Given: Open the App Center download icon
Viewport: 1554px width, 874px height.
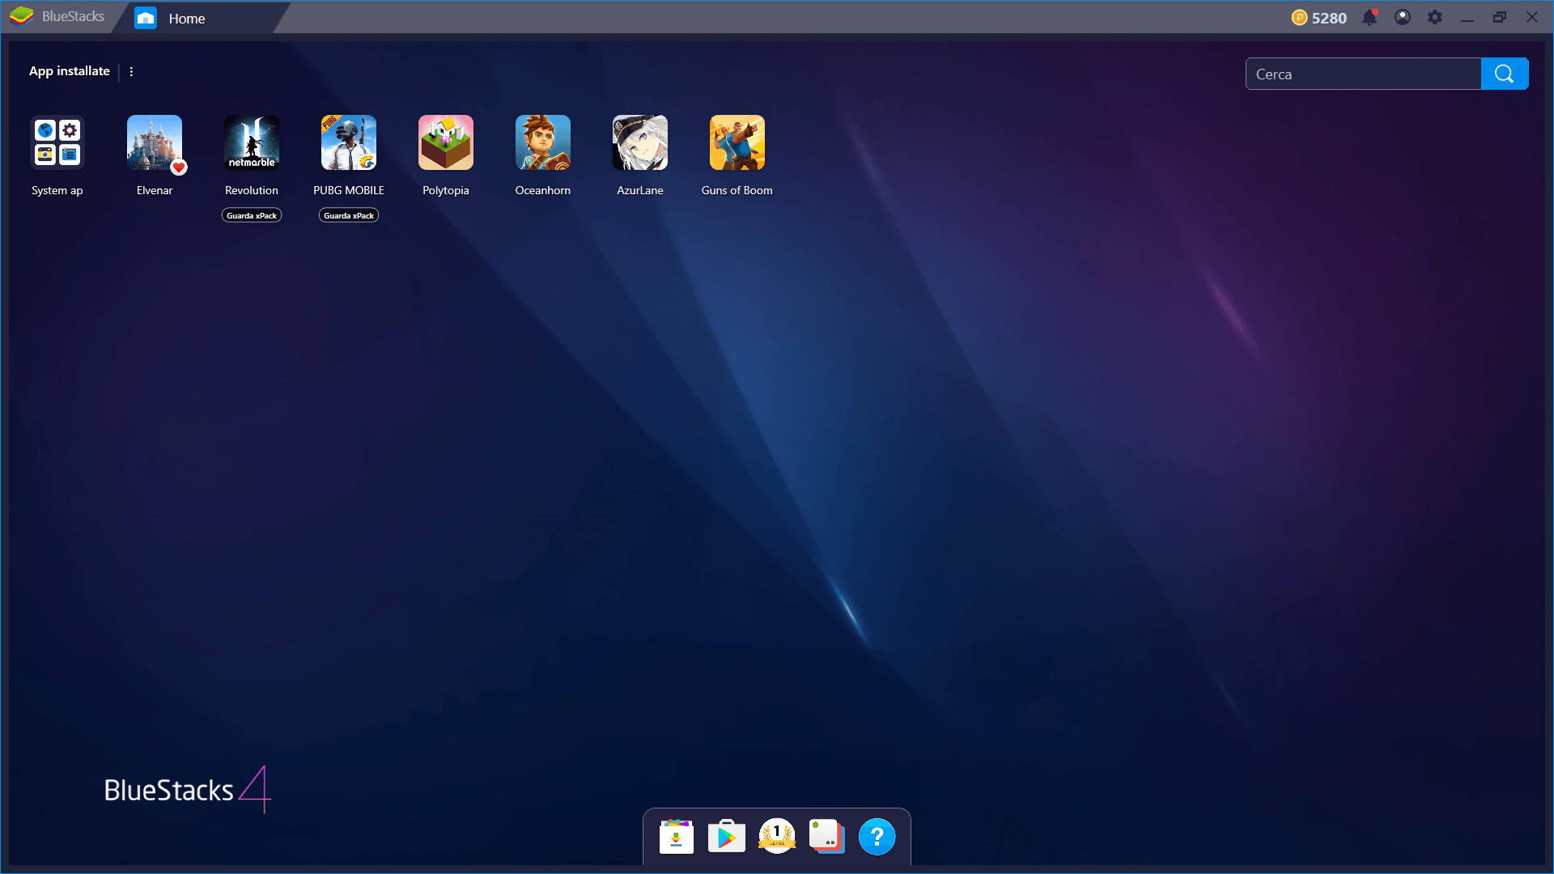Looking at the screenshot, I should click(676, 836).
